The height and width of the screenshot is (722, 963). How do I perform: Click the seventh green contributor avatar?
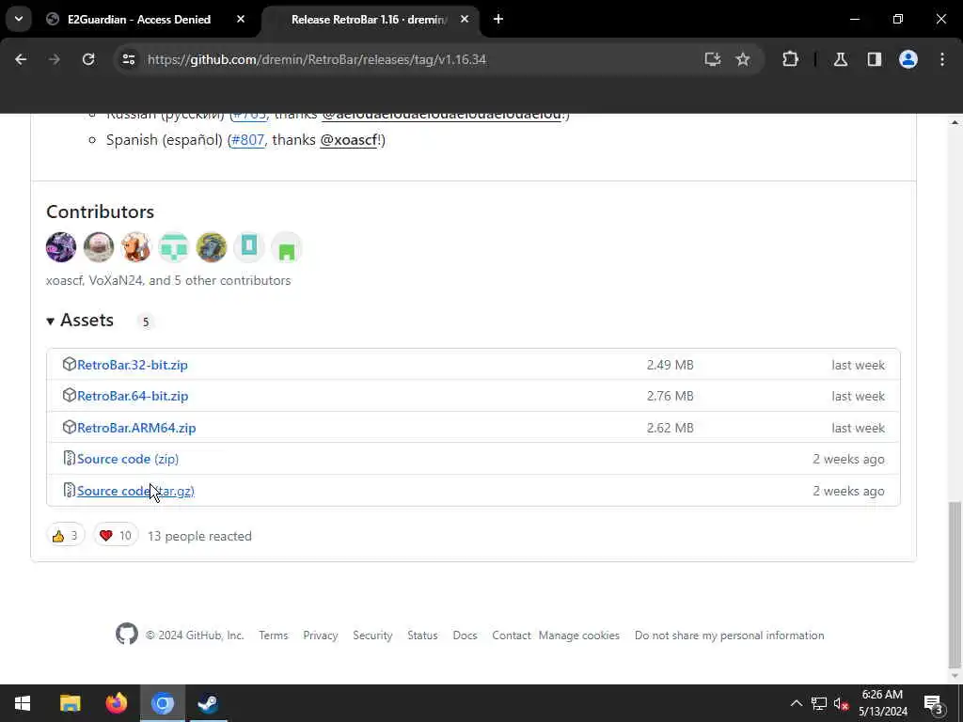(x=286, y=247)
